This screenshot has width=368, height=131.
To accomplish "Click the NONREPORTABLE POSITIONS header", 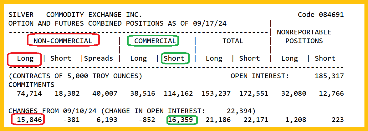I will point(304,36).
